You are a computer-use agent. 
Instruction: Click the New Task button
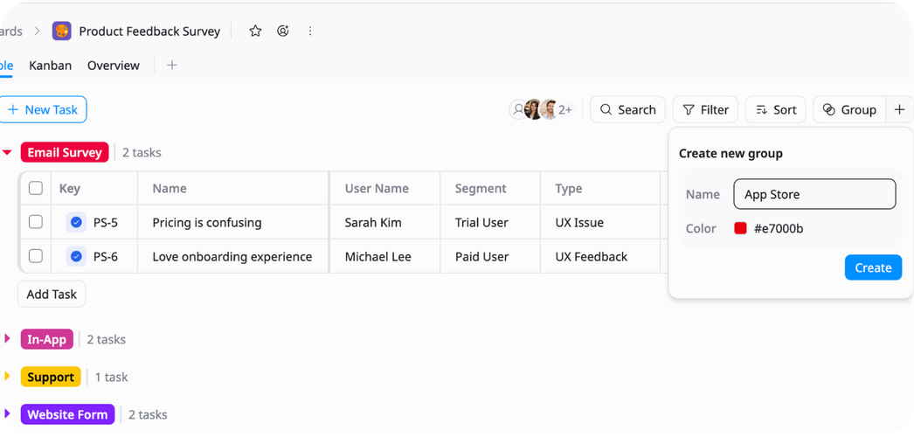click(x=43, y=109)
